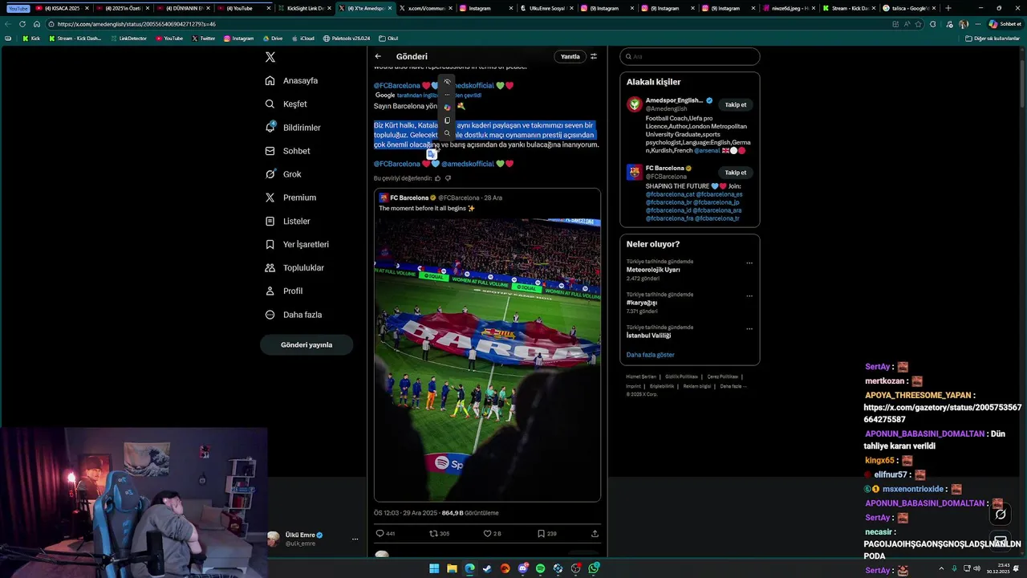Open the account menu dots beside Ülkü Emre
Viewport: 1027px width, 578px height.
pyautogui.click(x=355, y=539)
